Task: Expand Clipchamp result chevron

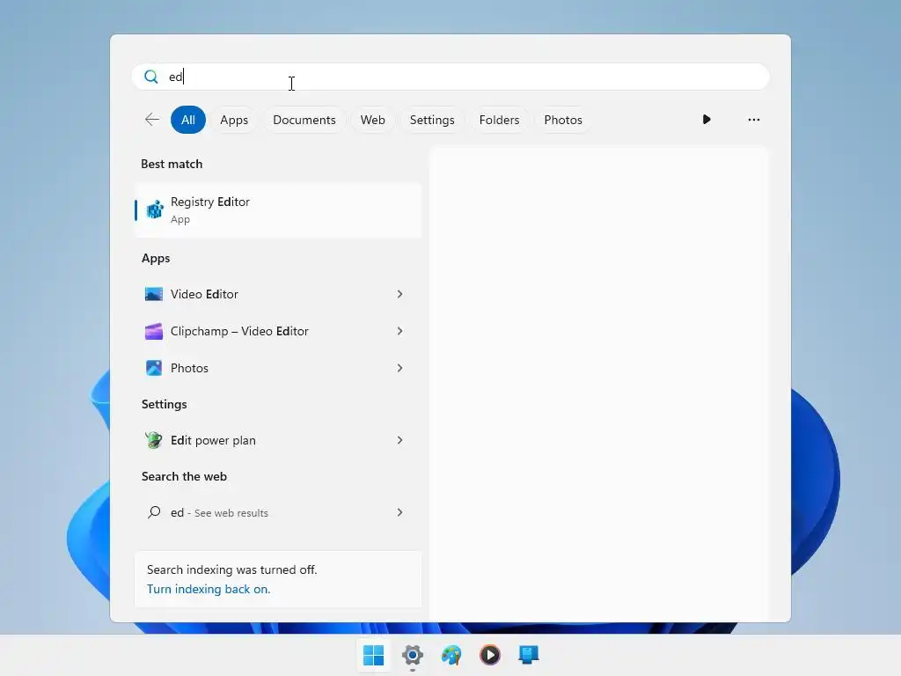Action: click(x=400, y=331)
